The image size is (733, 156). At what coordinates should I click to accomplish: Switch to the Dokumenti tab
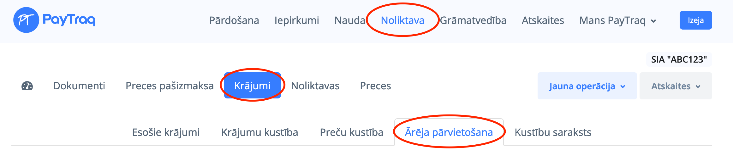(x=79, y=86)
